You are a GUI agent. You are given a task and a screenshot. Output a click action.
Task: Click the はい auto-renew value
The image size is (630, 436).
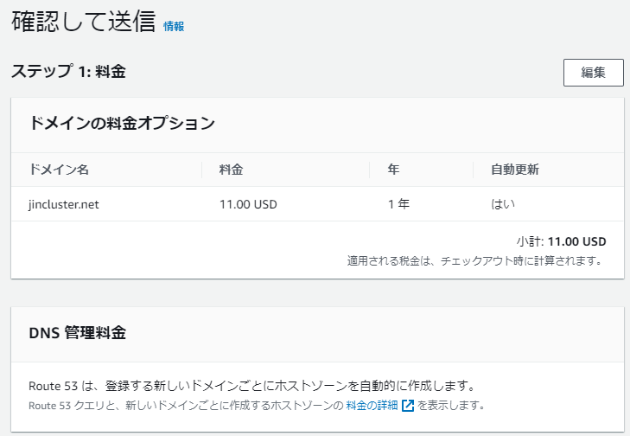point(503,204)
